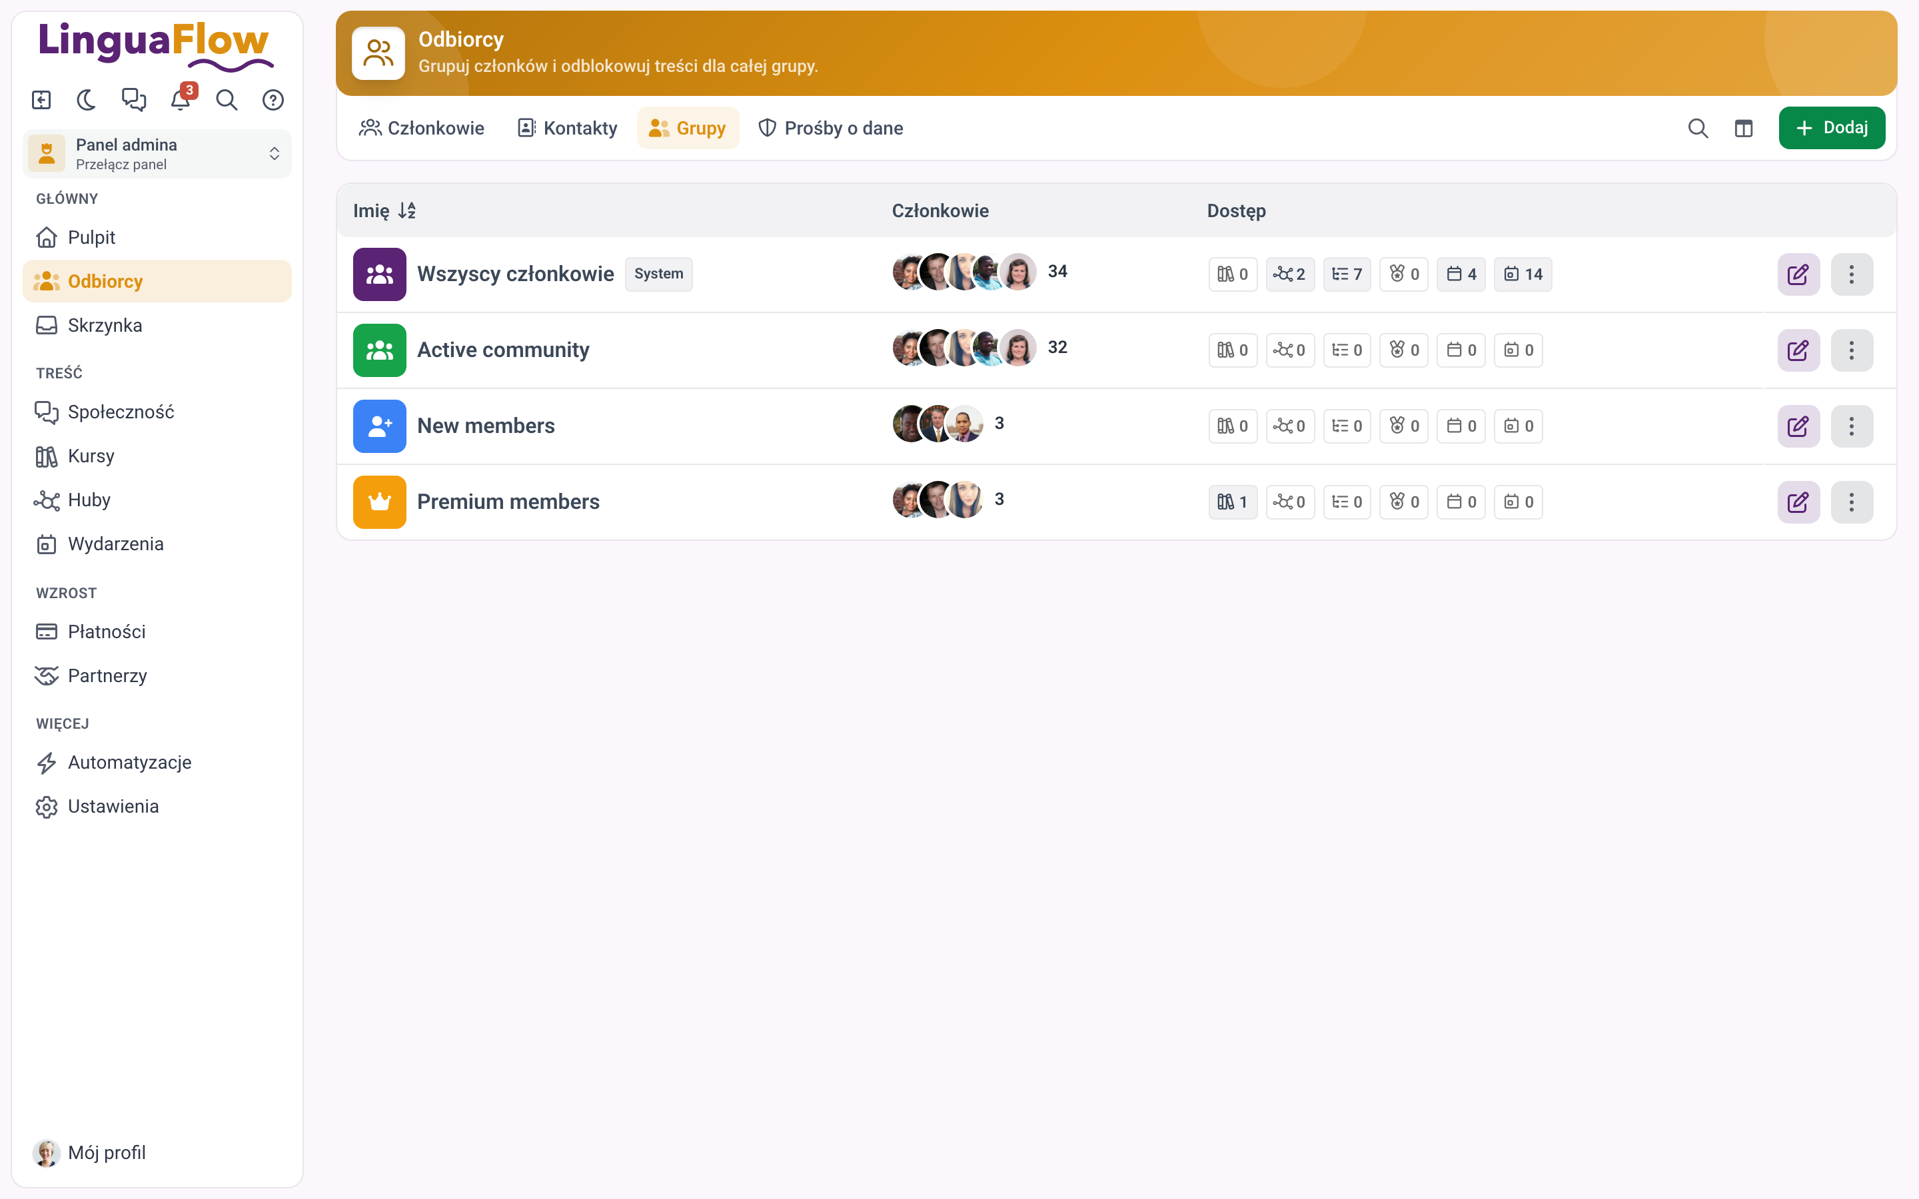
Task: Toggle the columns layout icon
Action: click(1743, 128)
